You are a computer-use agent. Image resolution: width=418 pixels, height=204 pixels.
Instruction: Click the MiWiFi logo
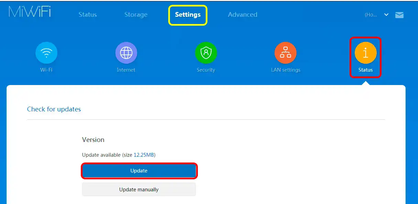tap(30, 12)
